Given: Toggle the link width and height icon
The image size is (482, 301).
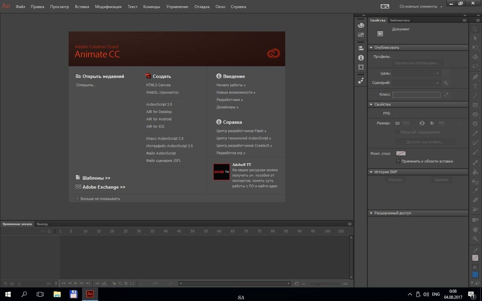Looking at the screenshot, I should [422, 123].
